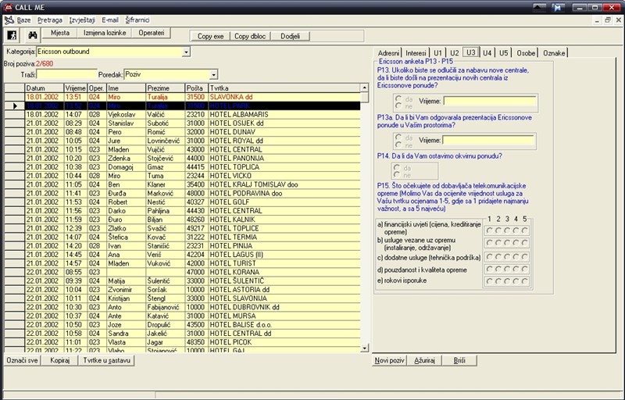Click the Izmjena lozinke button
Viewport: 625px width, 400px height.
pyautogui.click(x=105, y=33)
